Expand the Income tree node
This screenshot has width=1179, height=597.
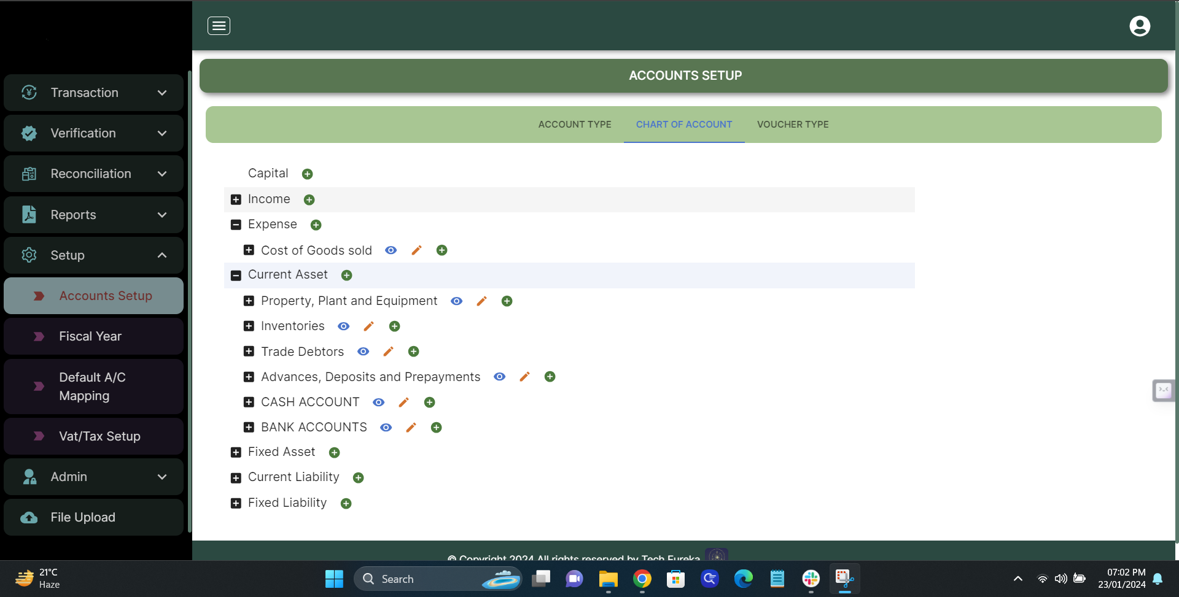tap(236, 199)
